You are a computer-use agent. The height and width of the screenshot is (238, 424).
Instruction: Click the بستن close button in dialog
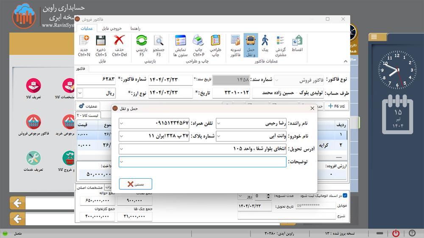click(135, 184)
